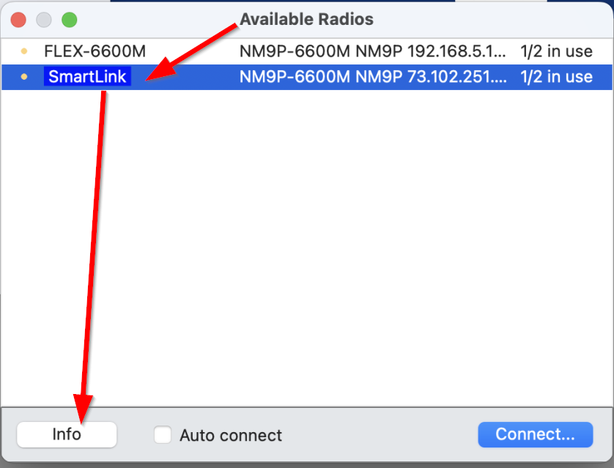
Task: Click the Available Radios title bar text
Action: [306, 19]
